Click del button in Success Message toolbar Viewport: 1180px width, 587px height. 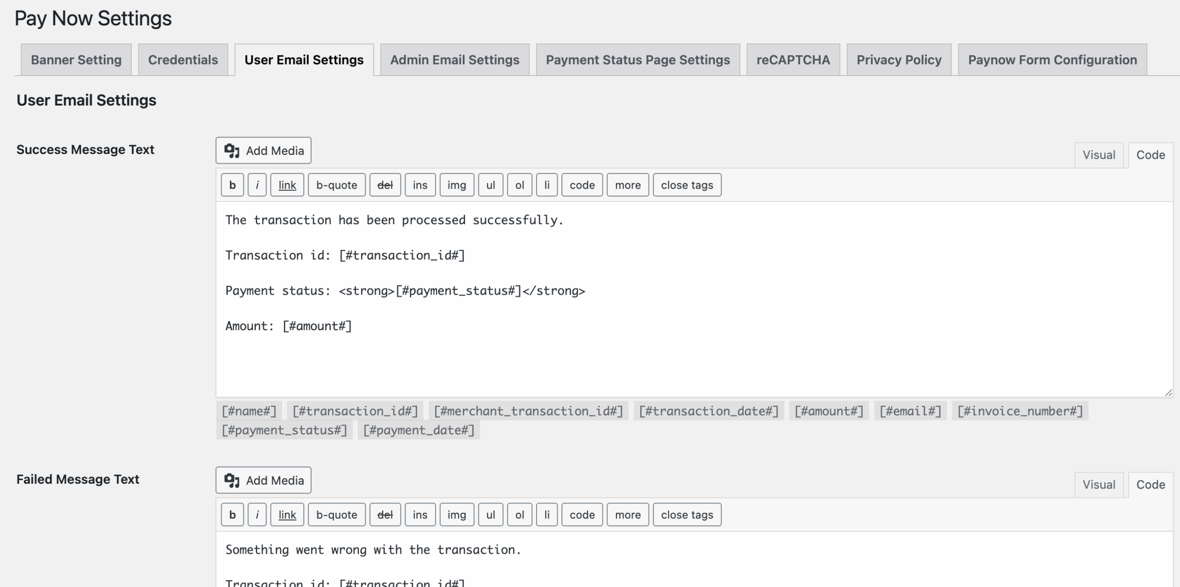click(385, 185)
